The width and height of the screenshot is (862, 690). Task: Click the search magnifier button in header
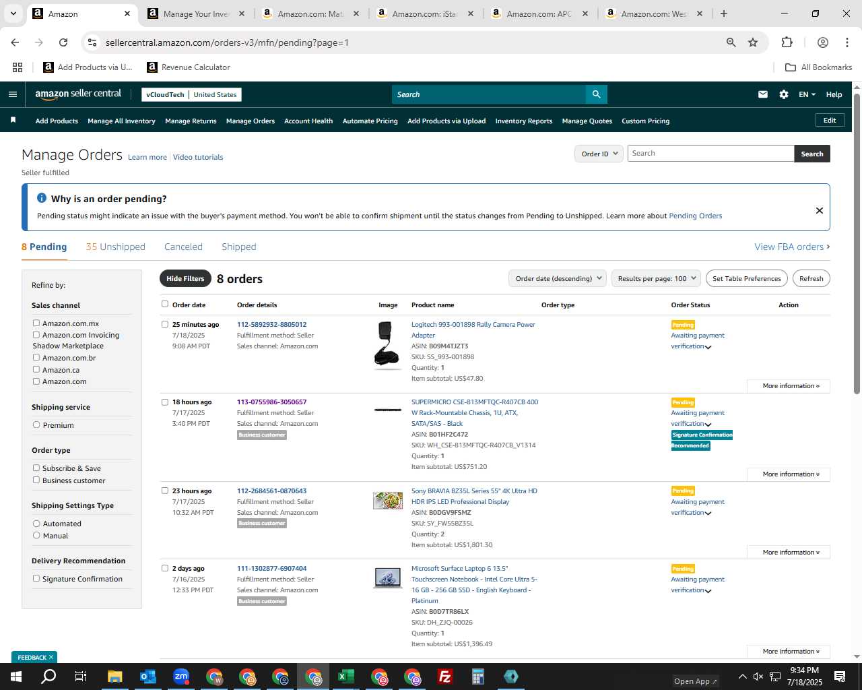tap(597, 94)
